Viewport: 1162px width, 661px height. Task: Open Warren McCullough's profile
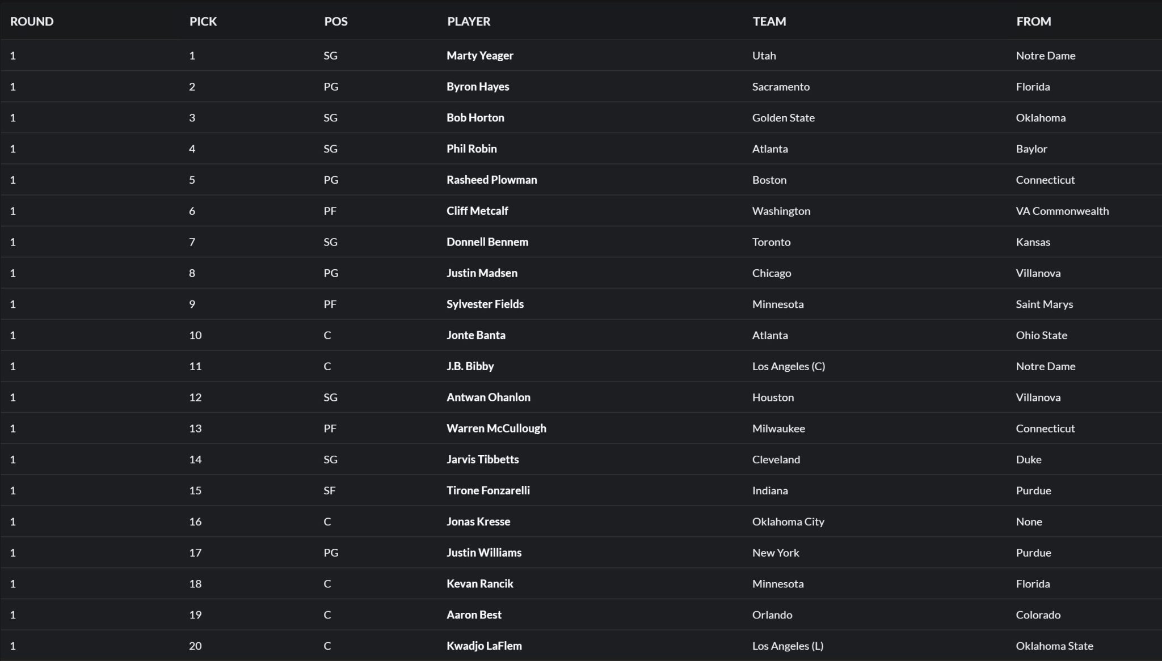pos(496,429)
